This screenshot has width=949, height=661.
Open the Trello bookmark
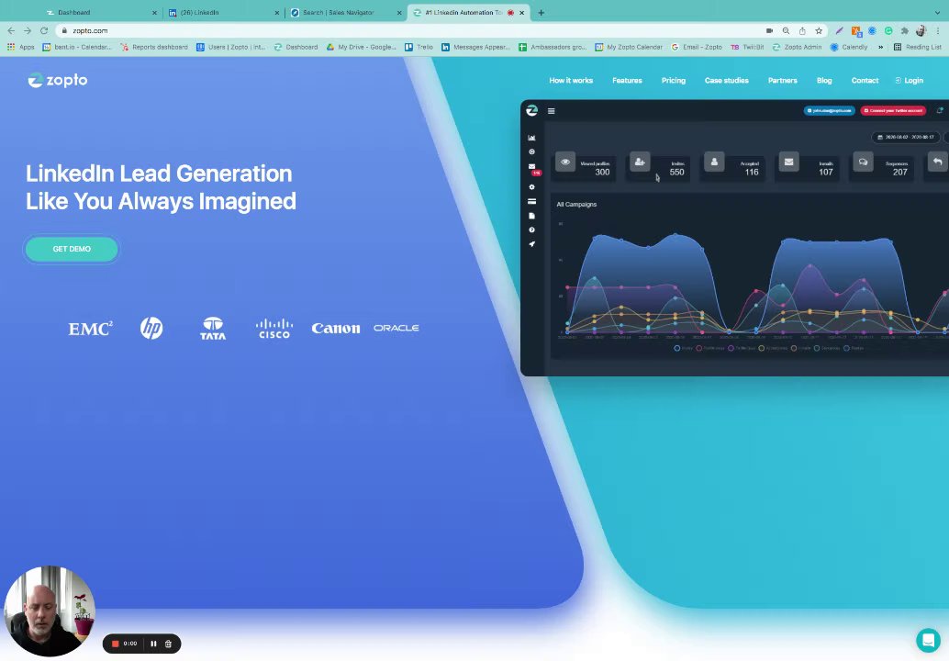click(x=419, y=47)
